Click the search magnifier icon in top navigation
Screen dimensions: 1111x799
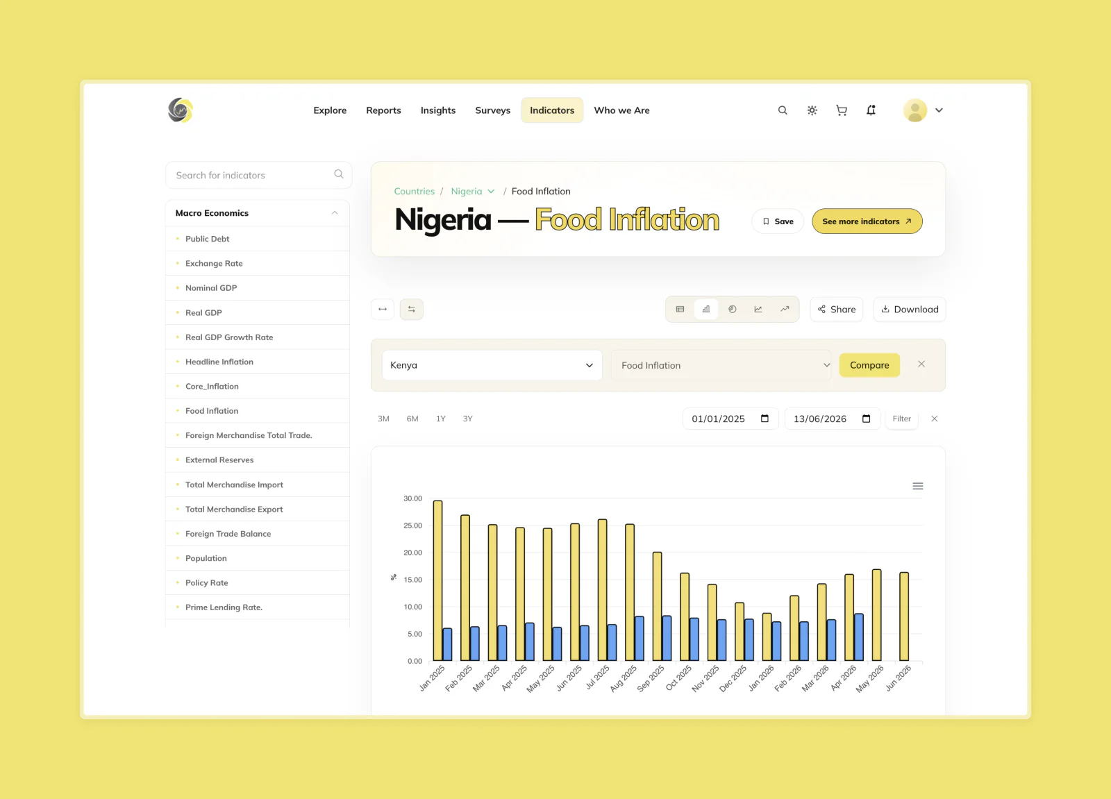point(783,110)
